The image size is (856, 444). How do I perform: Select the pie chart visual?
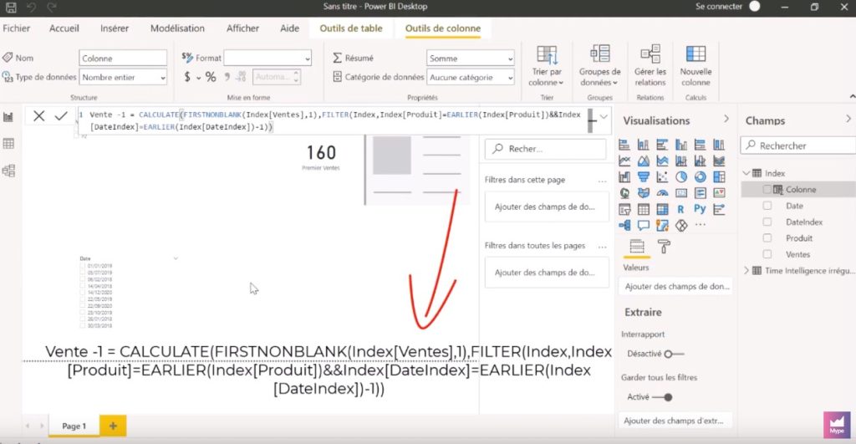point(681,177)
